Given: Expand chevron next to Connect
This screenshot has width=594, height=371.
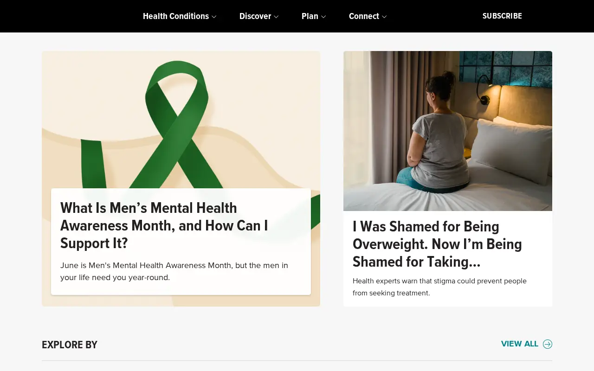Looking at the screenshot, I should [384, 17].
